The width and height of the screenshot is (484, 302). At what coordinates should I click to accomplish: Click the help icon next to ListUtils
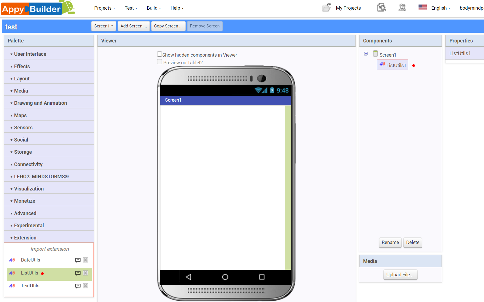[x=78, y=273]
